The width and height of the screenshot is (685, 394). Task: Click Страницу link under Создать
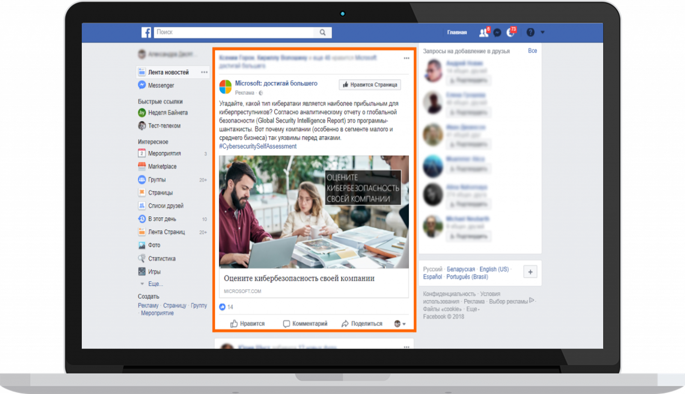175,305
